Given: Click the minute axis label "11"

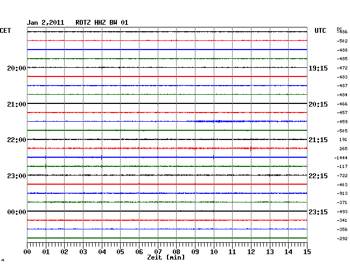Looking at the screenshot, I should click(232, 252).
